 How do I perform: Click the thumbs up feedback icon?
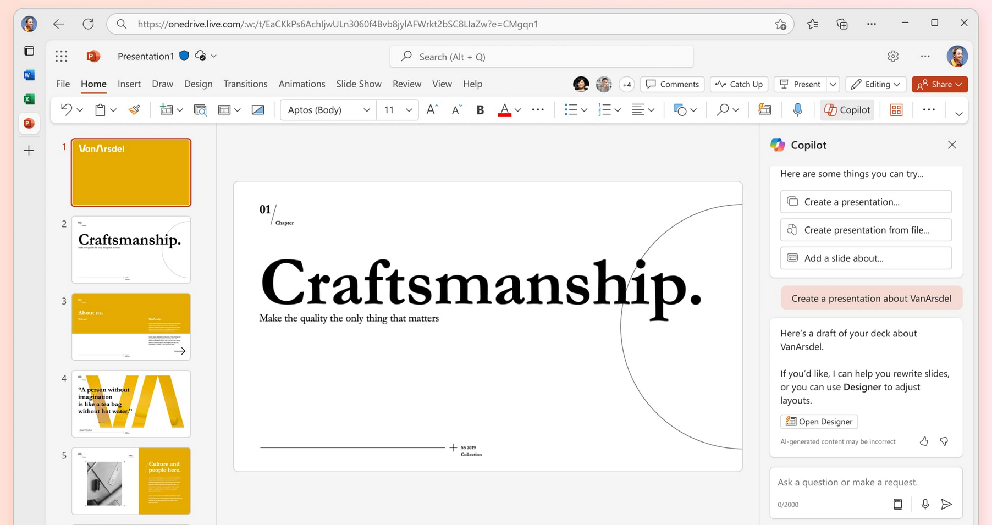coord(924,441)
